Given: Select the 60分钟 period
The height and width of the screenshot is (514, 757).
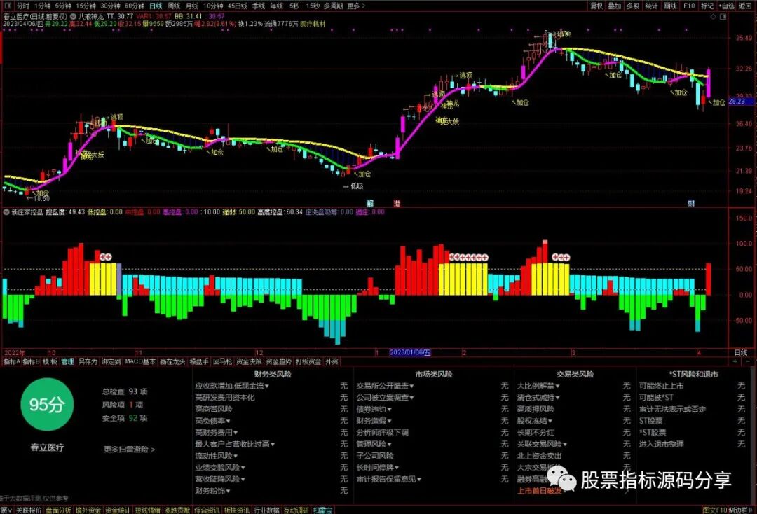Looking at the screenshot, I should (134, 6).
